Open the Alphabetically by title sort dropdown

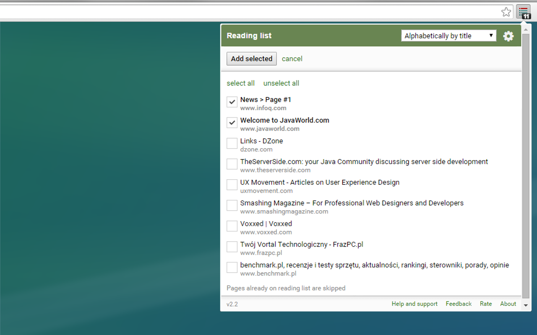click(448, 36)
